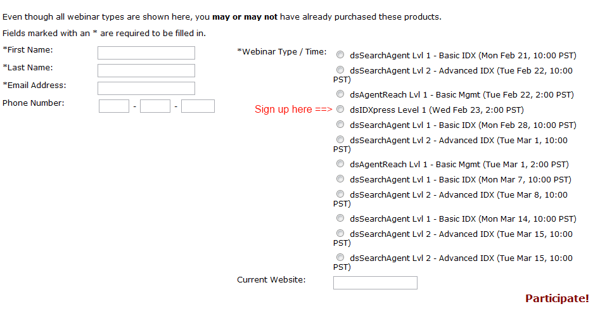Pick the dsIDXpress Level 1 Wed Feb 23 webinar
593x311 pixels.
point(340,109)
